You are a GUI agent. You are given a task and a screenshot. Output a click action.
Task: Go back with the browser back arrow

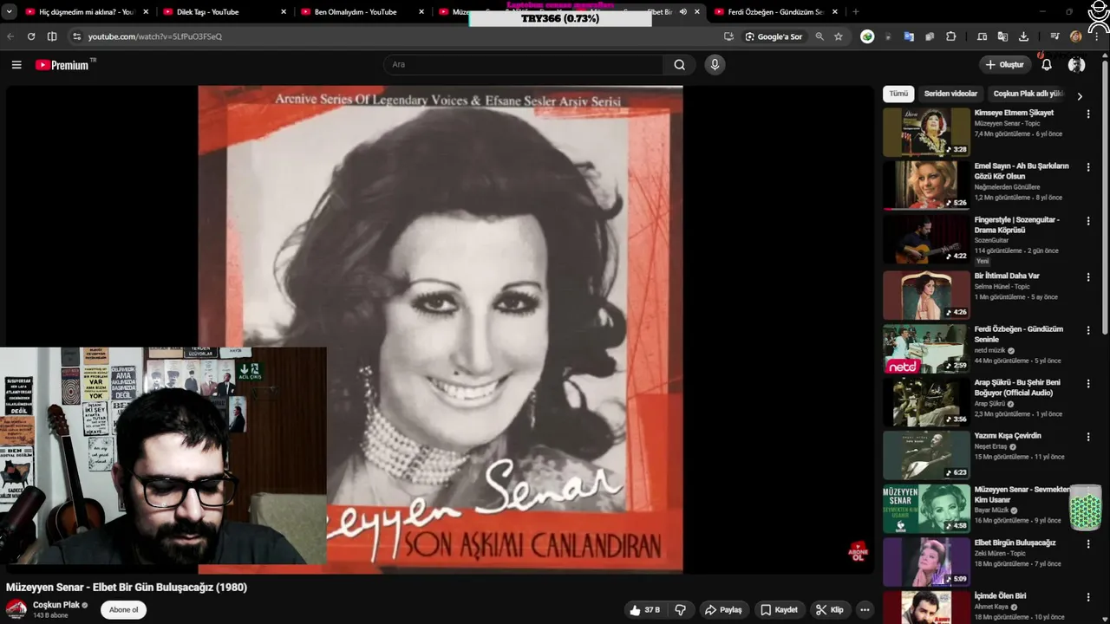point(10,36)
